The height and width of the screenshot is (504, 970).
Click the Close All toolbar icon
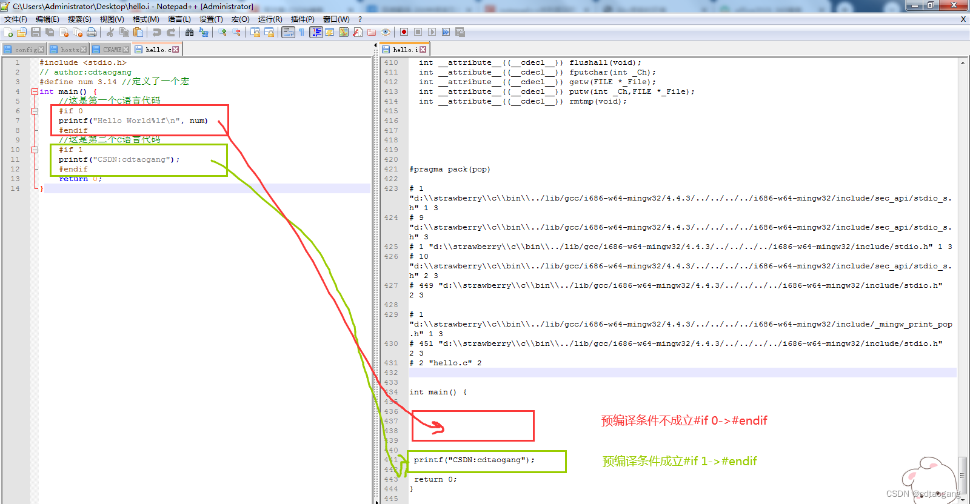pyautogui.click(x=78, y=32)
